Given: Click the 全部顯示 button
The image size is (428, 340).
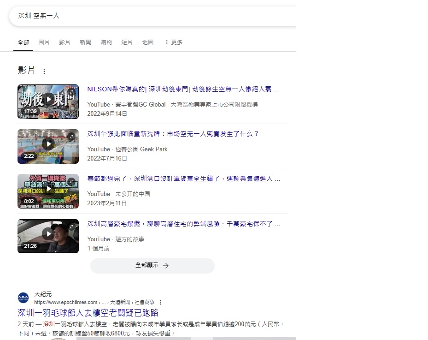Looking at the screenshot, I should 152,266.
